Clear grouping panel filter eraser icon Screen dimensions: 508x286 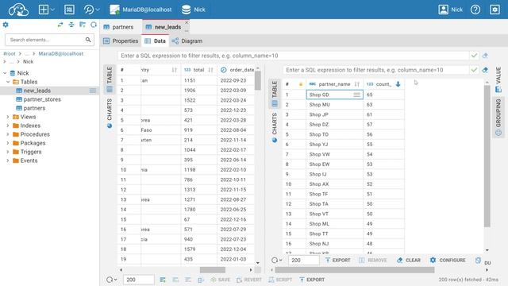[x=485, y=70]
